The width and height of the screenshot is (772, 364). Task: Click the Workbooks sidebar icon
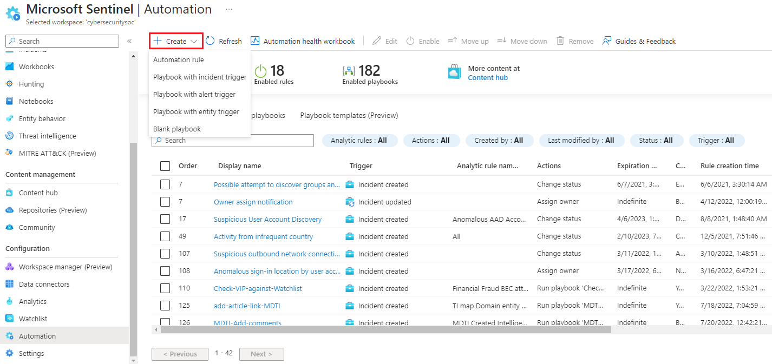click(9, 67)
